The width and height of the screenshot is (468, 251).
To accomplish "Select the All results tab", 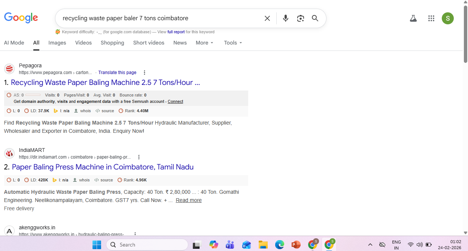I will click(x=36, y=43).
